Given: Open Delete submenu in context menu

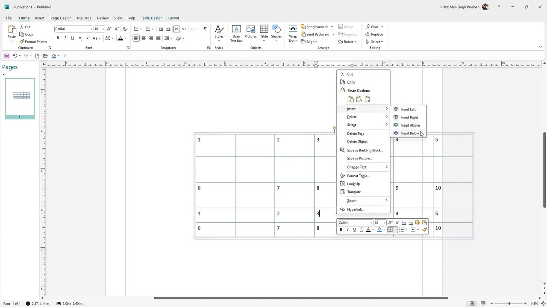Looking at the screenshot, I should (x=363, y=117).
